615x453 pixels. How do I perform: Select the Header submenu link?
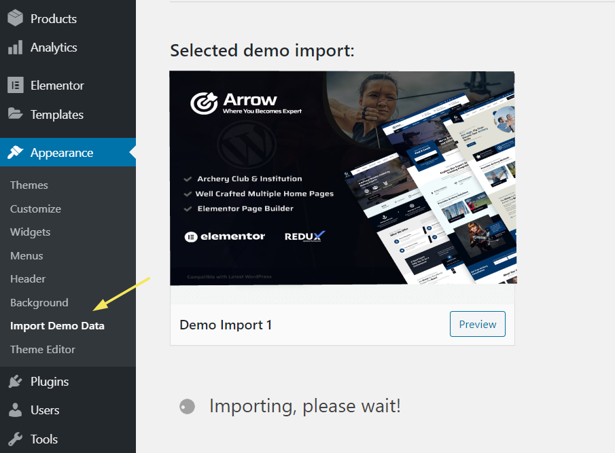point(28,278)
